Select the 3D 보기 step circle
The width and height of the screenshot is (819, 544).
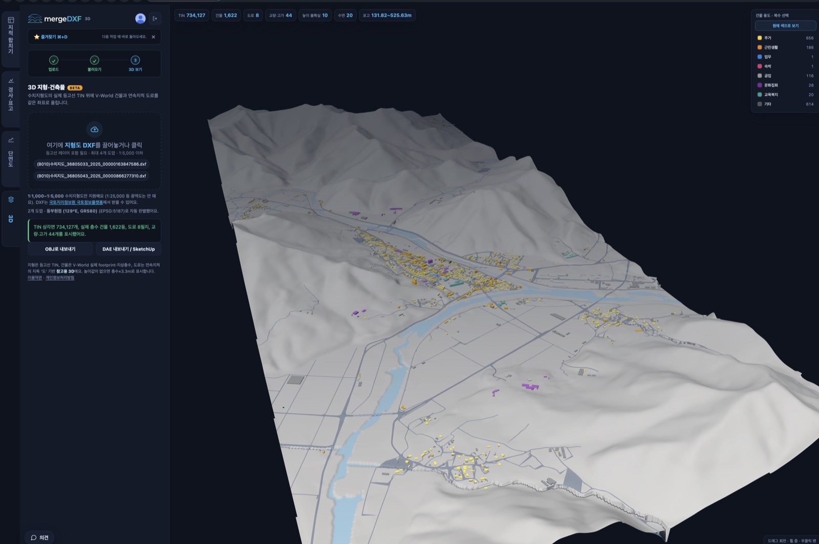click(135, 60)
